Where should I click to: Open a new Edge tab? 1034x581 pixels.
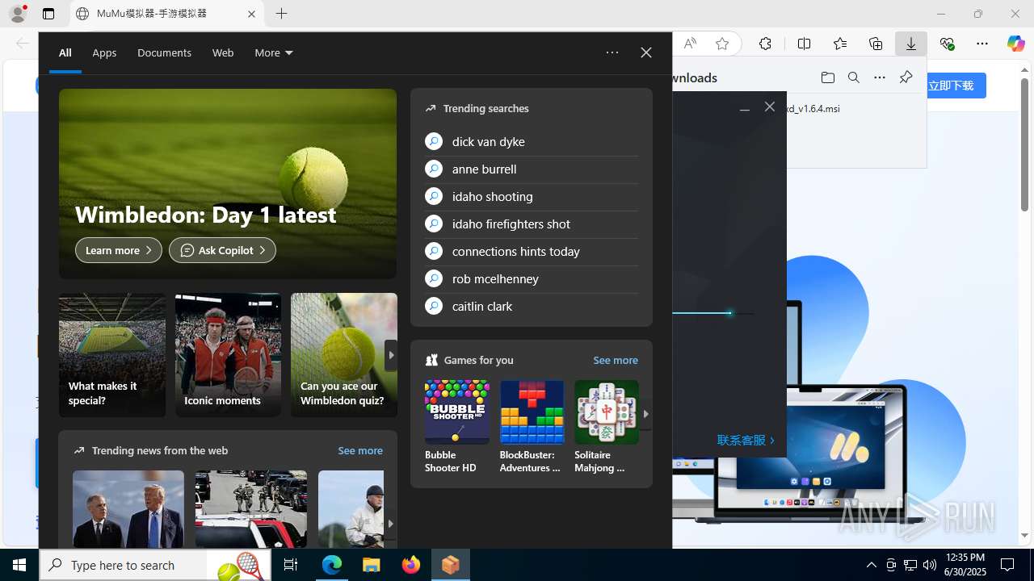point(281,14)
